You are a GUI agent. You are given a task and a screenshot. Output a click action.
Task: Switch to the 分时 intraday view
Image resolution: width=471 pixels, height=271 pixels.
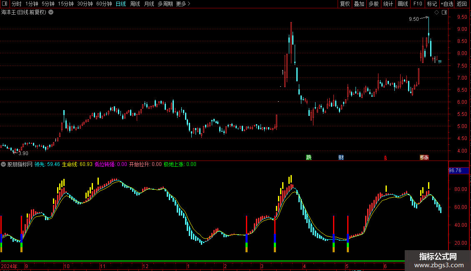pyautogui.click(x=17, y=4)
